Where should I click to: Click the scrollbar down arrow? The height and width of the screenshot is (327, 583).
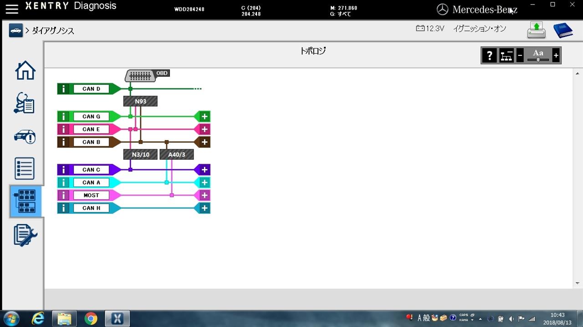(578, 283)
